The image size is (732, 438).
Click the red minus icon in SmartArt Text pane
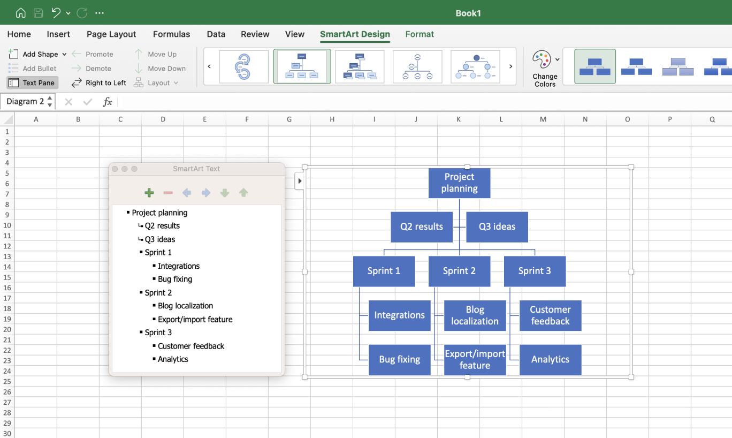pos(168,193)
